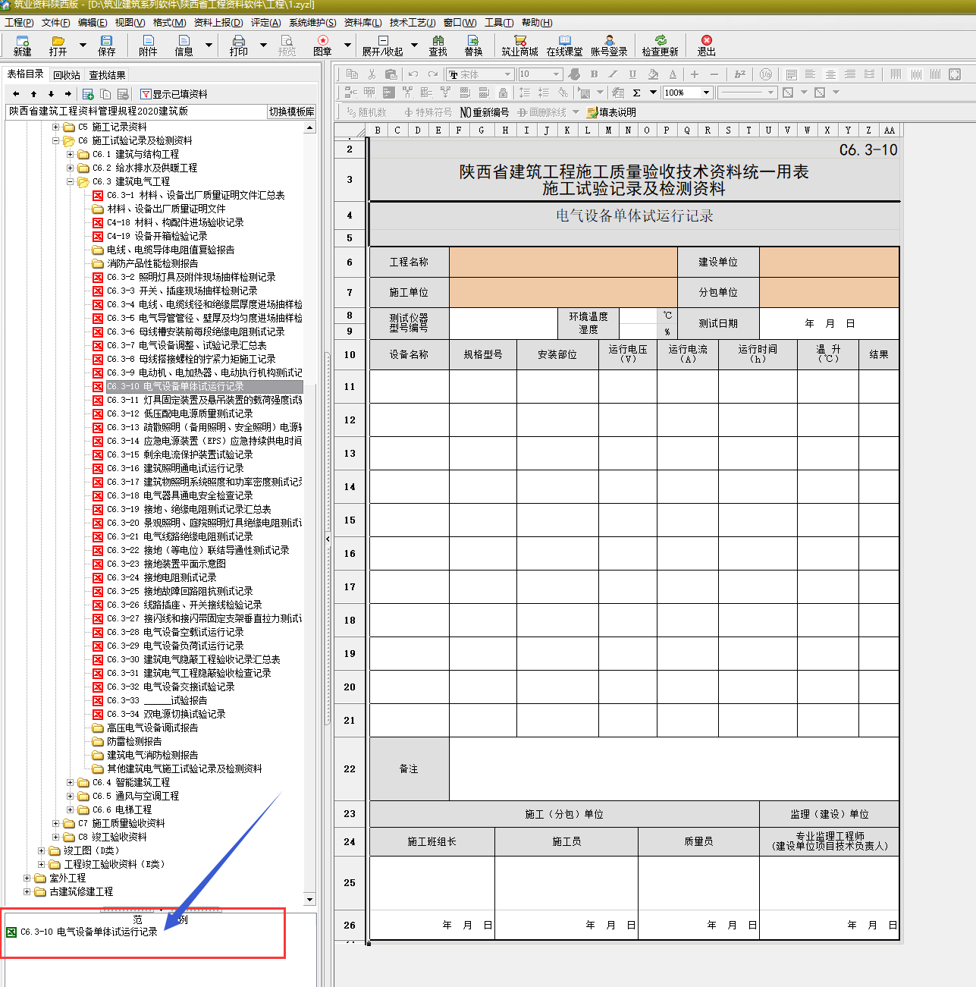Open the 附件 attachment tool
Viewport: 976px width, 987px height.
pos(148,45)
